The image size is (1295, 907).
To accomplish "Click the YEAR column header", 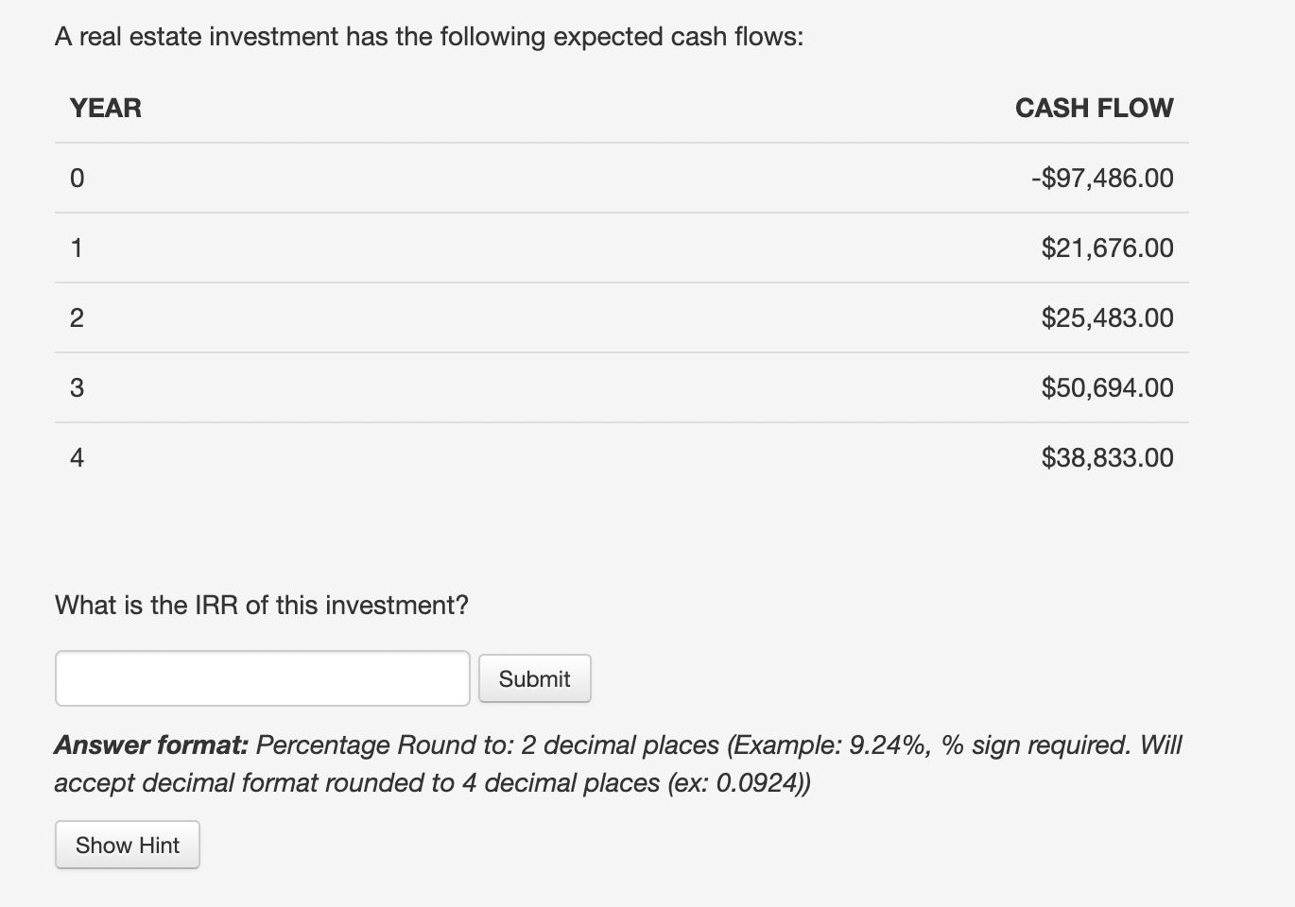I will [x=106, y=109].
